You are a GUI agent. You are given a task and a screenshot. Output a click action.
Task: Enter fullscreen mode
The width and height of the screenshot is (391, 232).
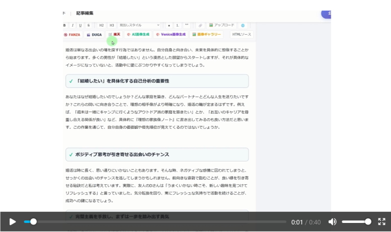(x=381, y=221)
